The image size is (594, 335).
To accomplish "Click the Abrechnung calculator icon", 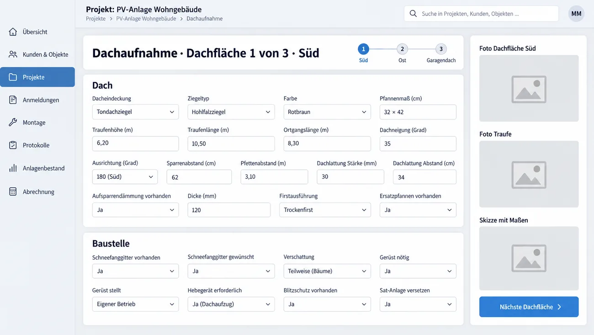I will coord(13,192).
